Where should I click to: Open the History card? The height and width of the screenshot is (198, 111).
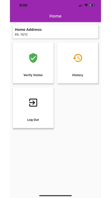pos(78,63)
